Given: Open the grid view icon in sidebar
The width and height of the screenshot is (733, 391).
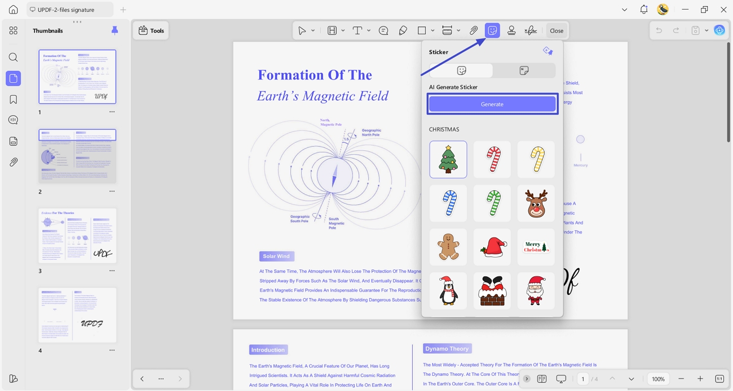Looking at the screenshot, I should point(14,30).
